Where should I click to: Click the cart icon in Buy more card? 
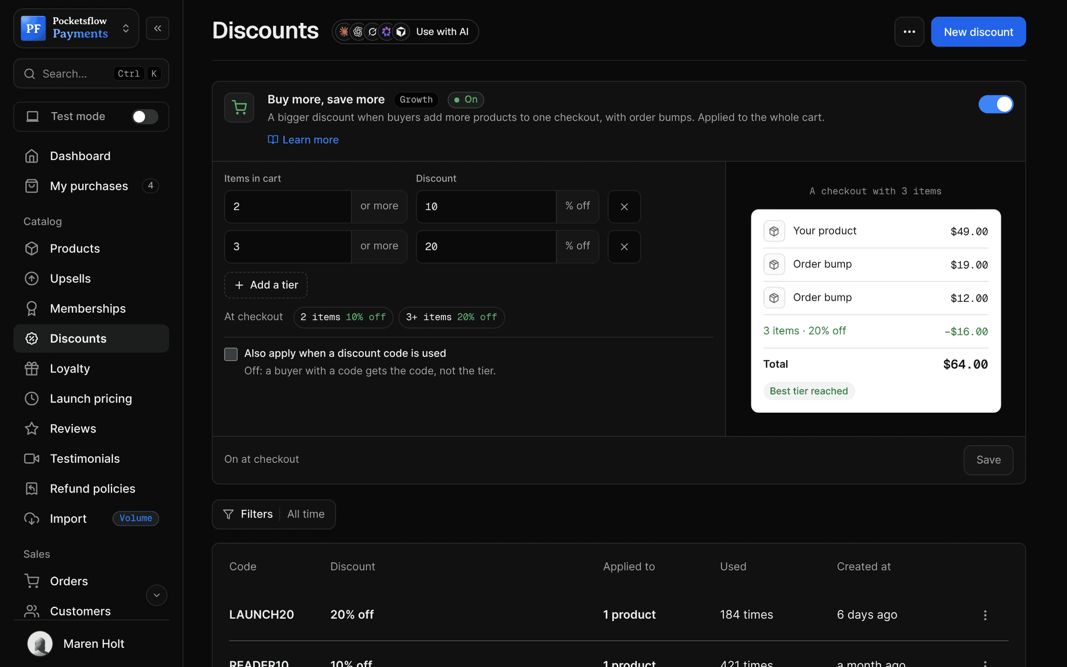(239, 107)
